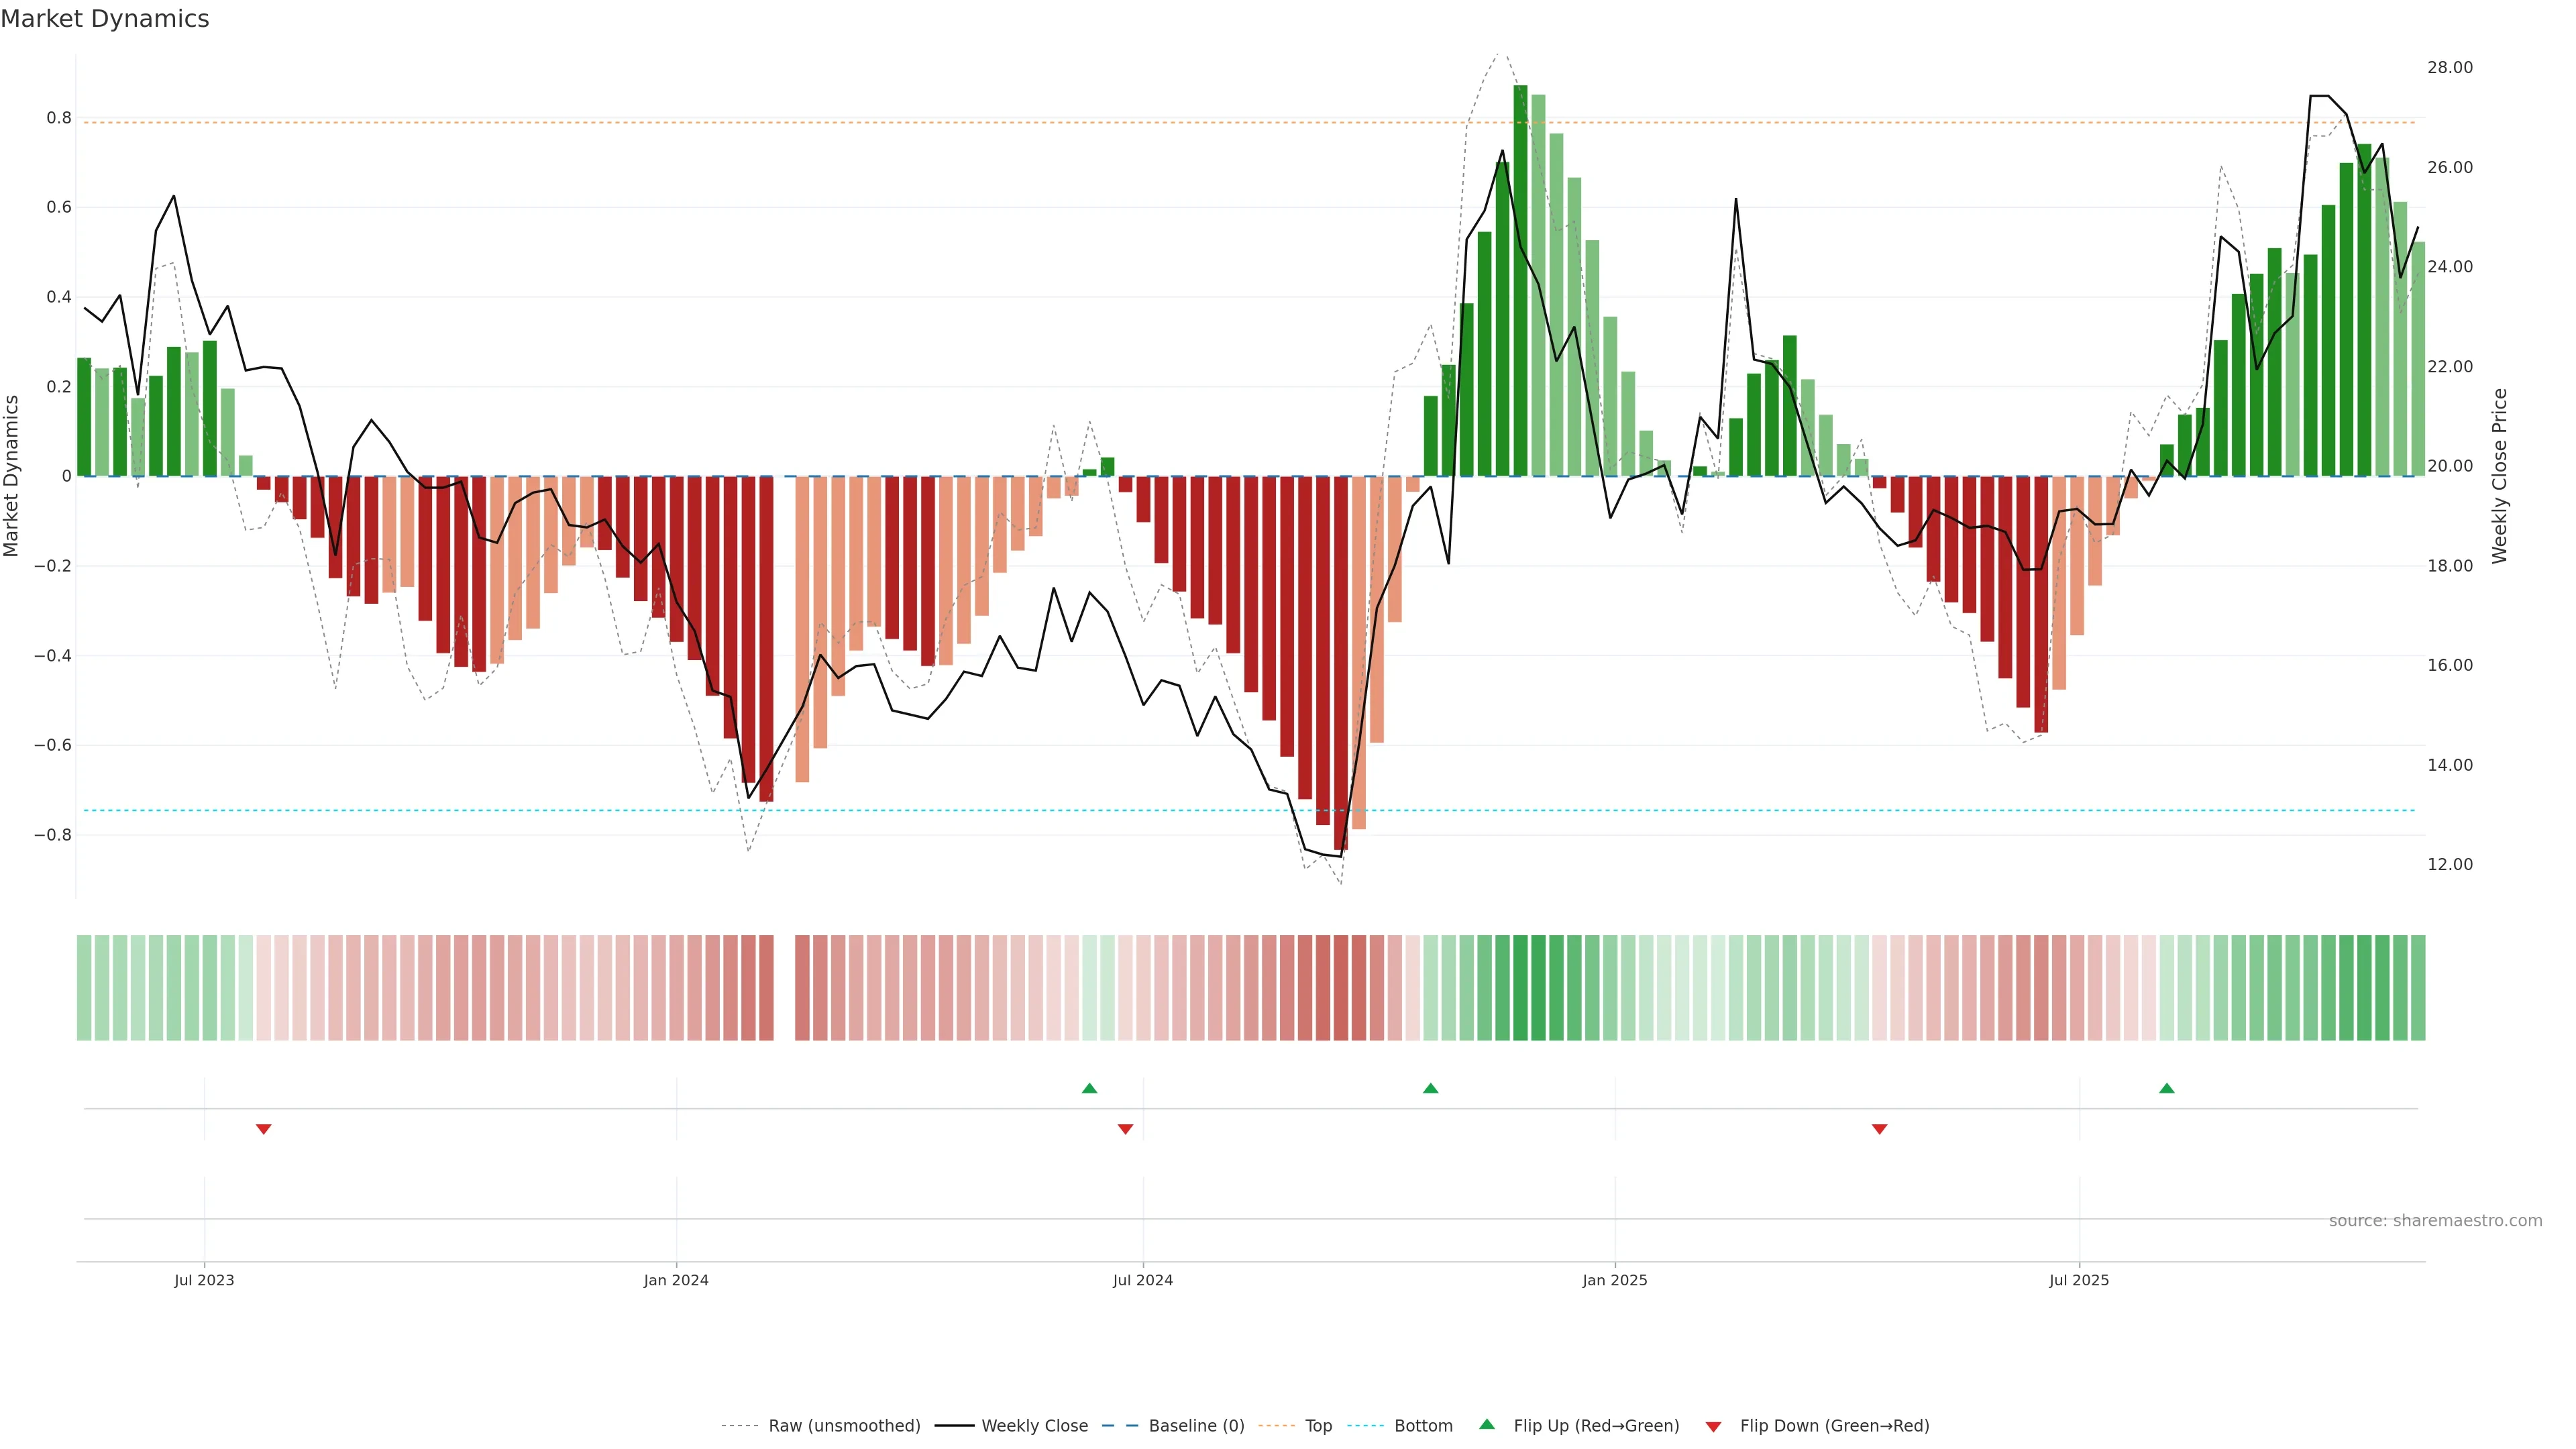The width and height of the screenshot is (2576, 1449).
Task: Click the Top legend entry
Action: coord(1318,1426)
